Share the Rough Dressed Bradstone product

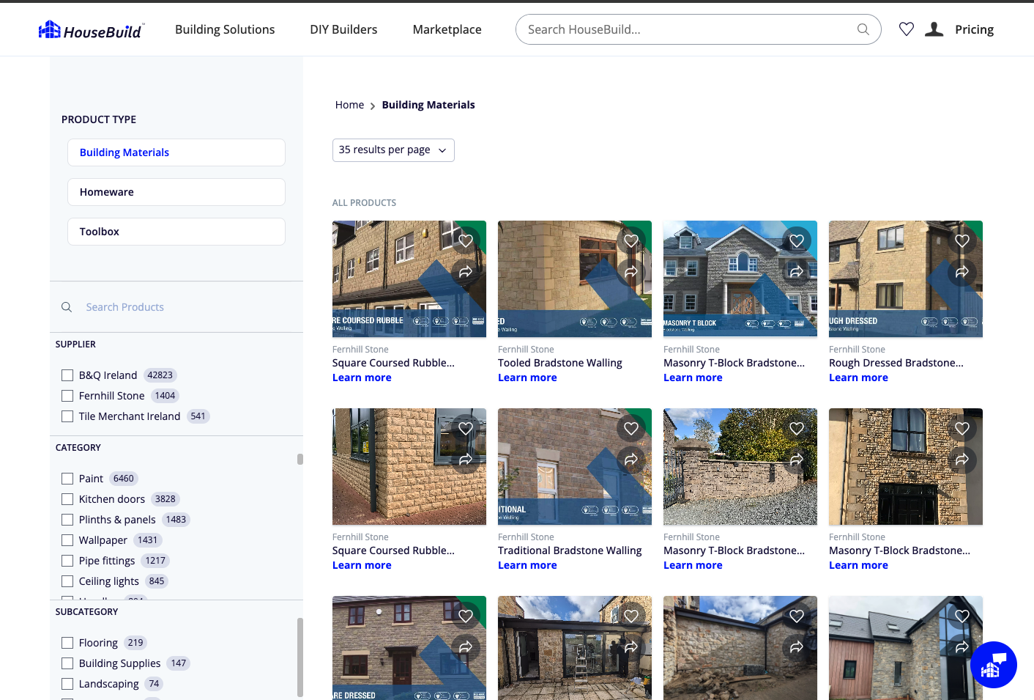tap(962, 272)
